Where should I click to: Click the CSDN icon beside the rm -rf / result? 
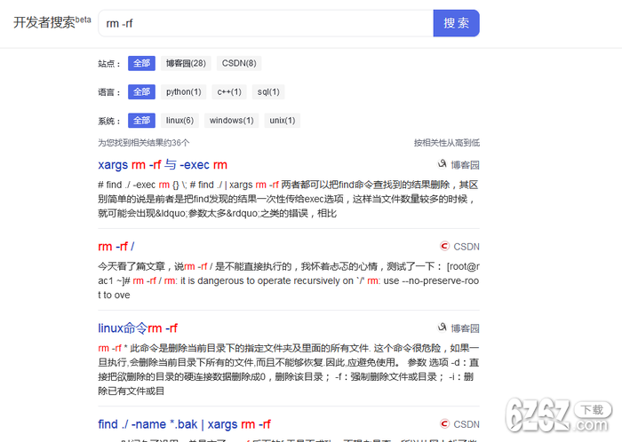(444, 246)
